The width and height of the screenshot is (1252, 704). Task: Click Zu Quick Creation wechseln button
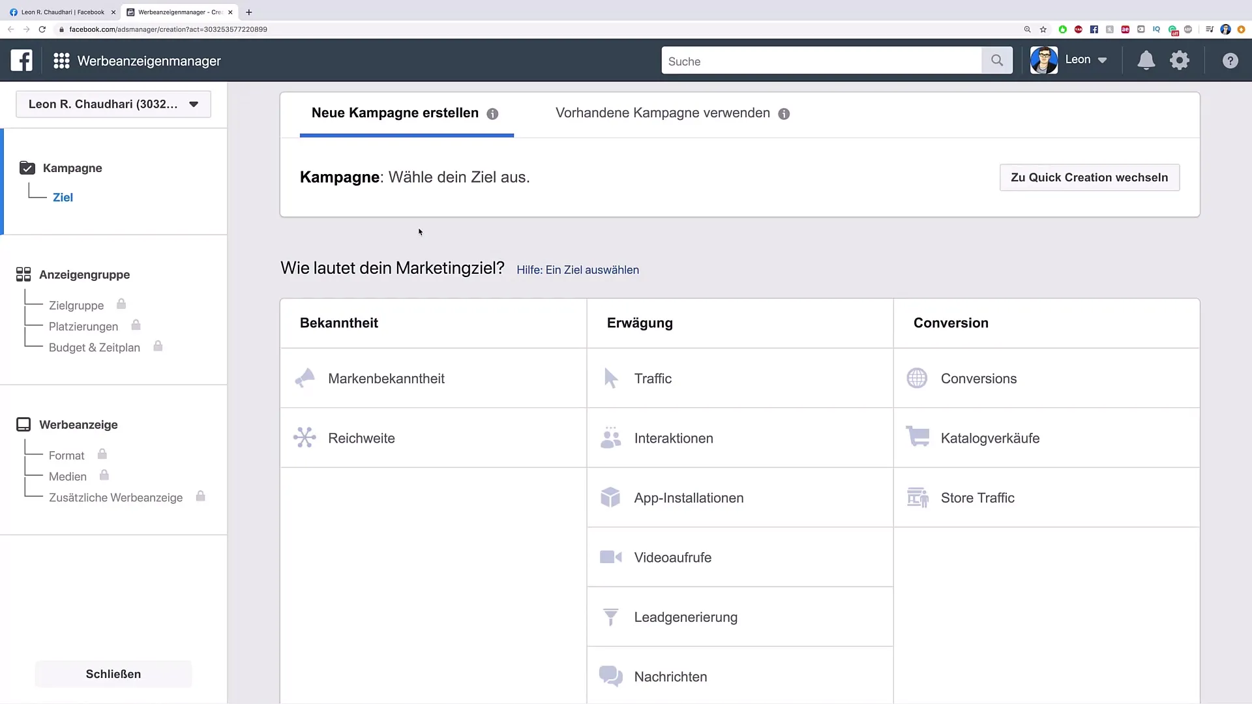coord(1090,177)
